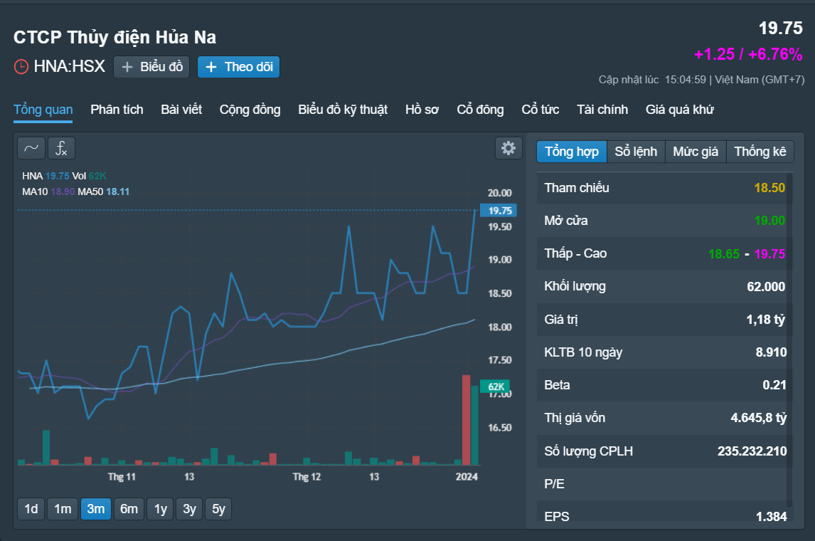
Task: Select the 6m chart range
Action: pos(129,509)
